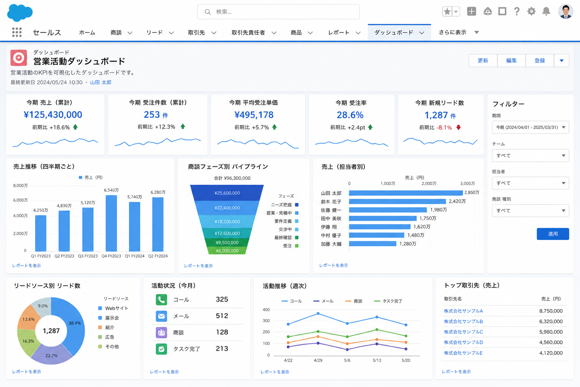580x387 pixels.
Task: Click the 更新 button
Action: tap(483, 60)
